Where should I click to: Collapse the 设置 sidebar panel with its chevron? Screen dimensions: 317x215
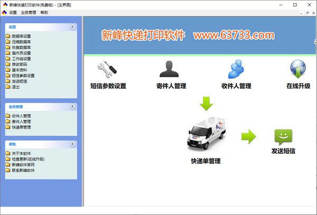72,27
